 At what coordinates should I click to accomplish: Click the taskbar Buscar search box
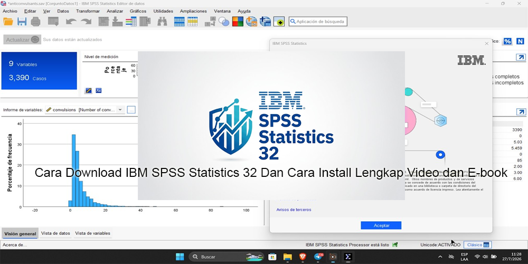coord(227,257)
